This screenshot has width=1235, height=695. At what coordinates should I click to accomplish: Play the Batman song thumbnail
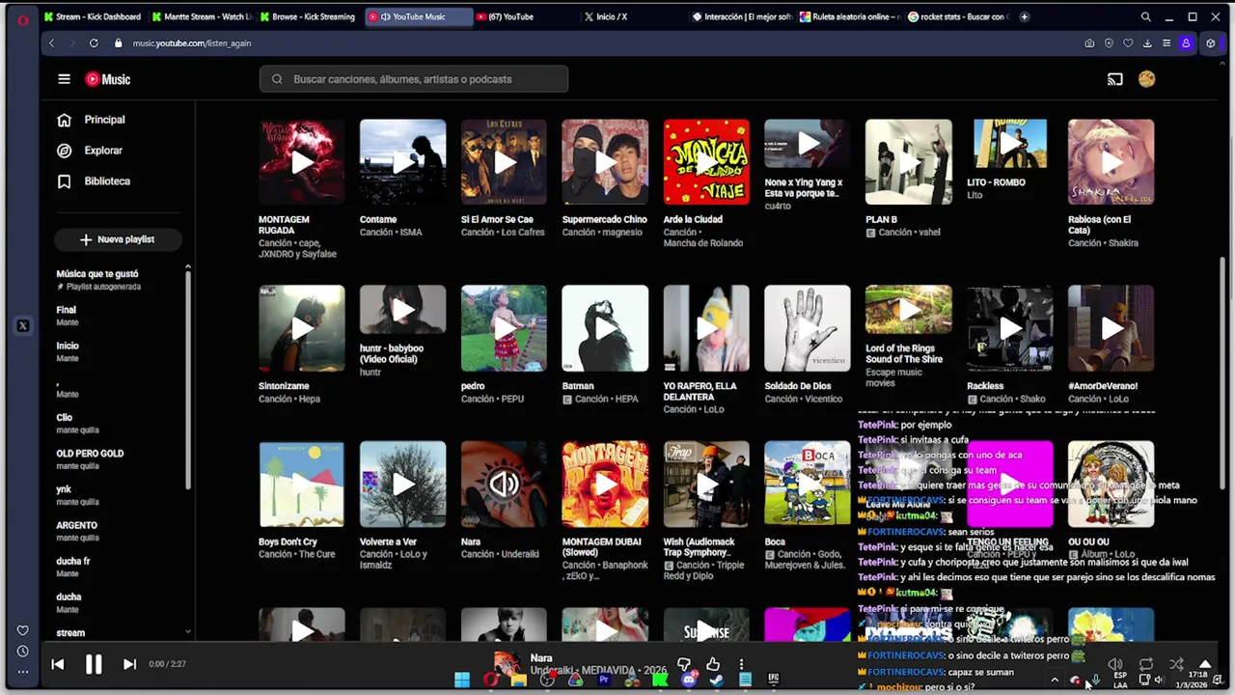(x=605, y=328)
